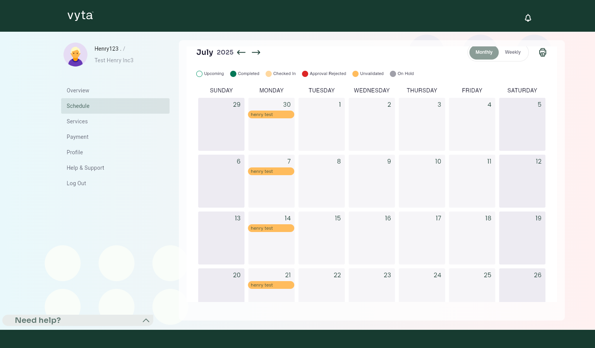Click Log Out in the sidebar

(76, 183)
